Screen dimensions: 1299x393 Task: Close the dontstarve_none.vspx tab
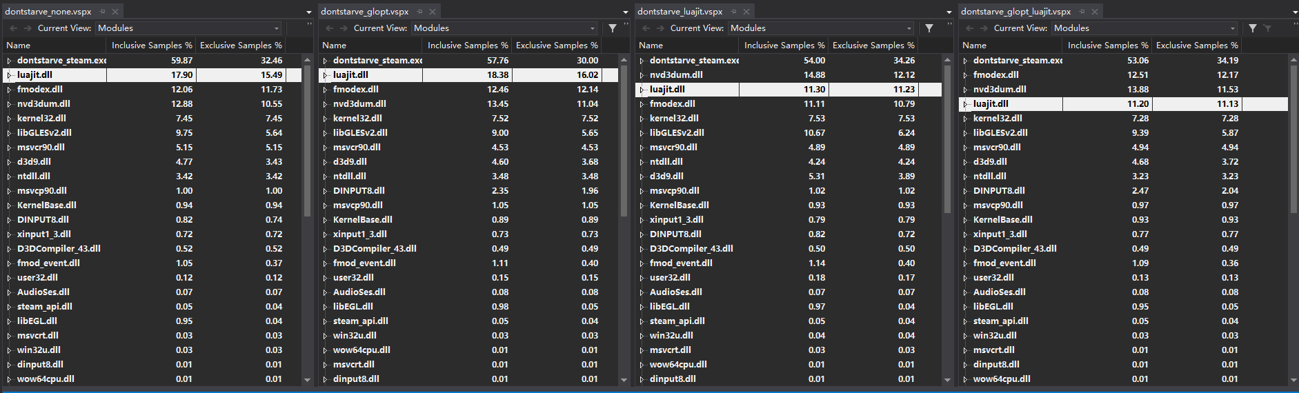[115, 12]
